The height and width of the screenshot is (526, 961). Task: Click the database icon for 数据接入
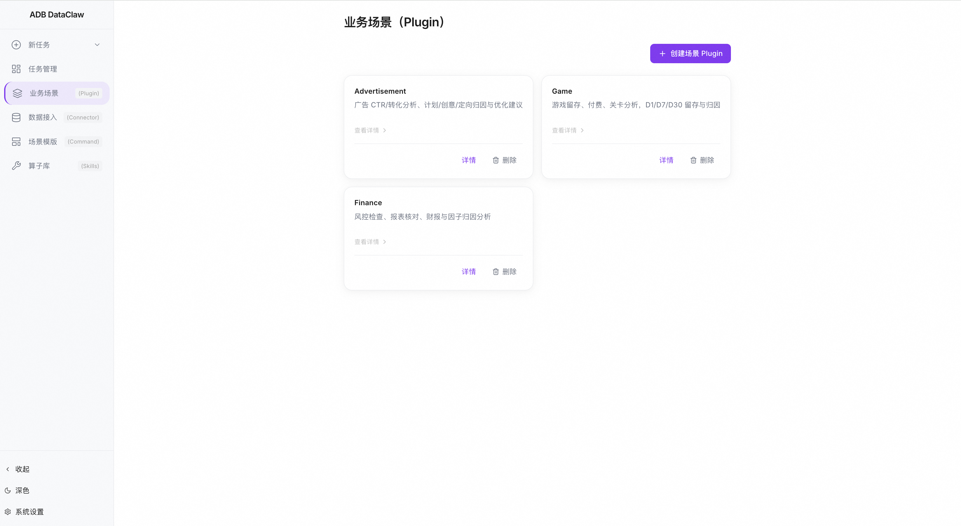tap(16, 118)
